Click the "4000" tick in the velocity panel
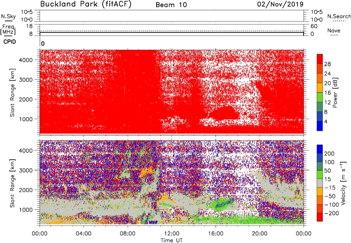The width and height of the screenshot is (351, 243). point(26,150)
